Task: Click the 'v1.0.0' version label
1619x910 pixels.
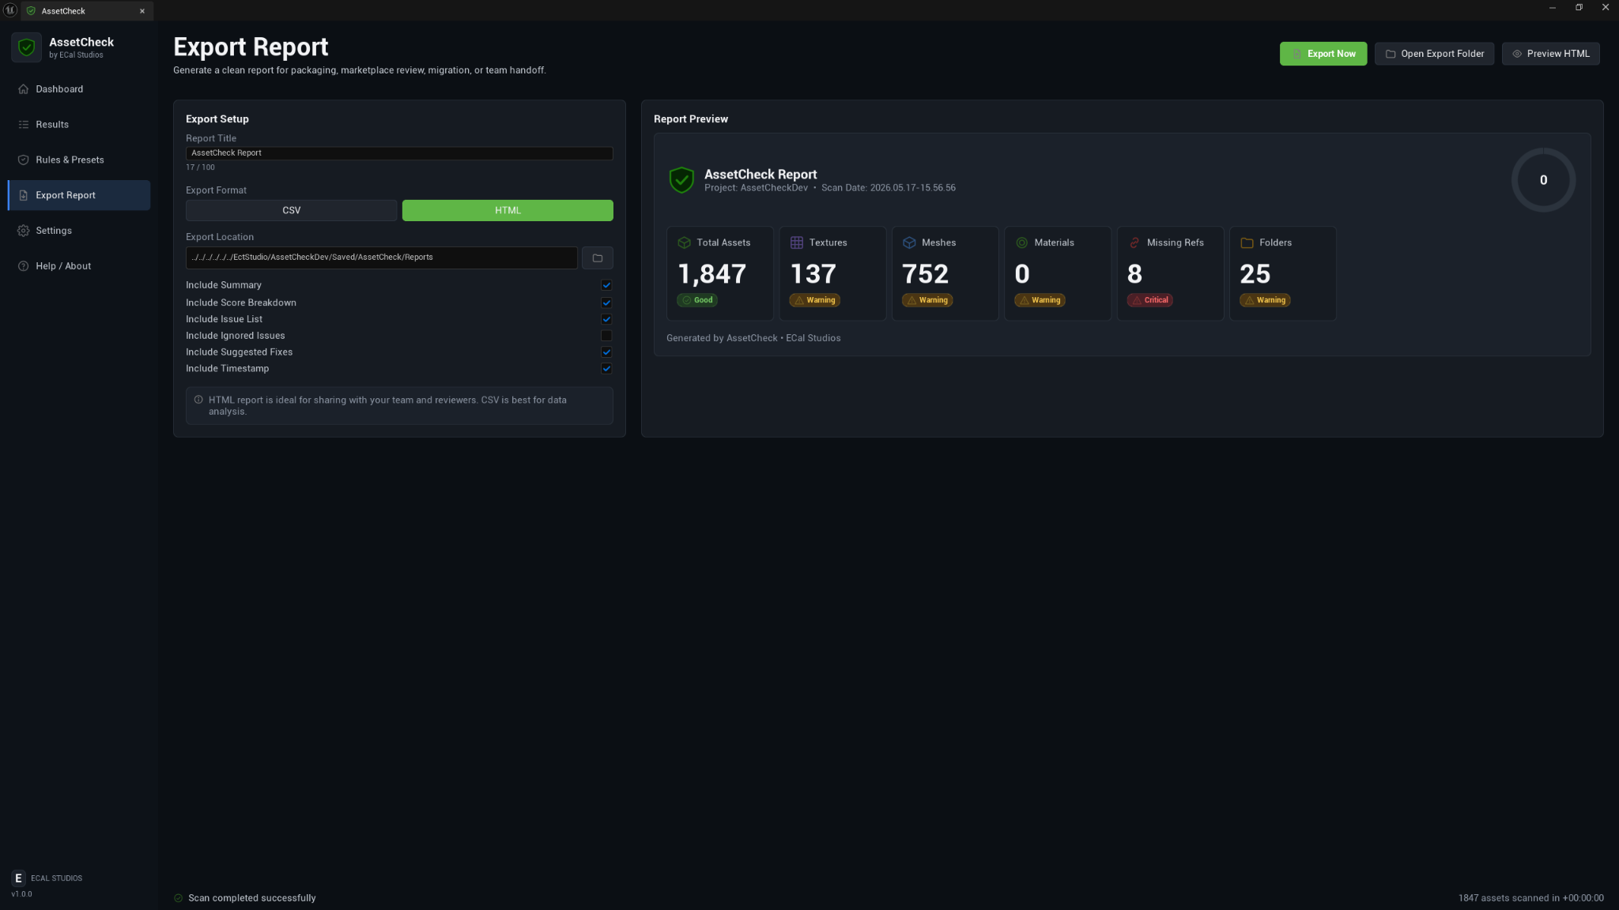Action: (21, 894)
